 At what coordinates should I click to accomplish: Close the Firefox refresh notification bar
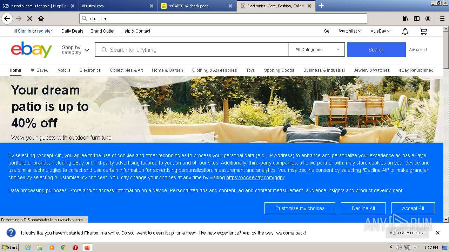pyautogui.click(x=438, y=233)
